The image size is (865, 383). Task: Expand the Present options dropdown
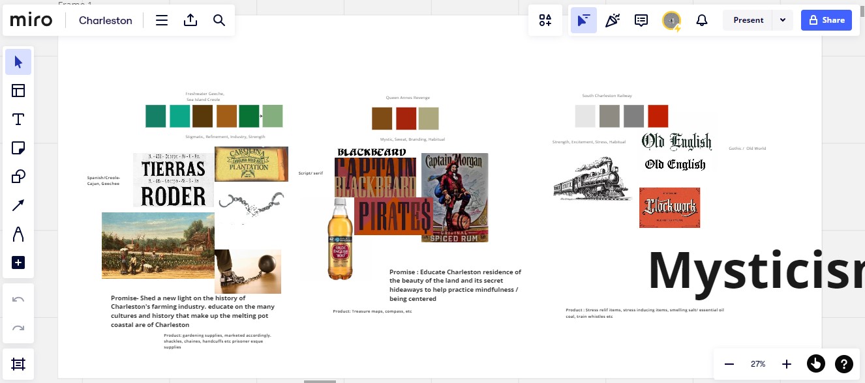pyautogui.click(x=783, y=20)
